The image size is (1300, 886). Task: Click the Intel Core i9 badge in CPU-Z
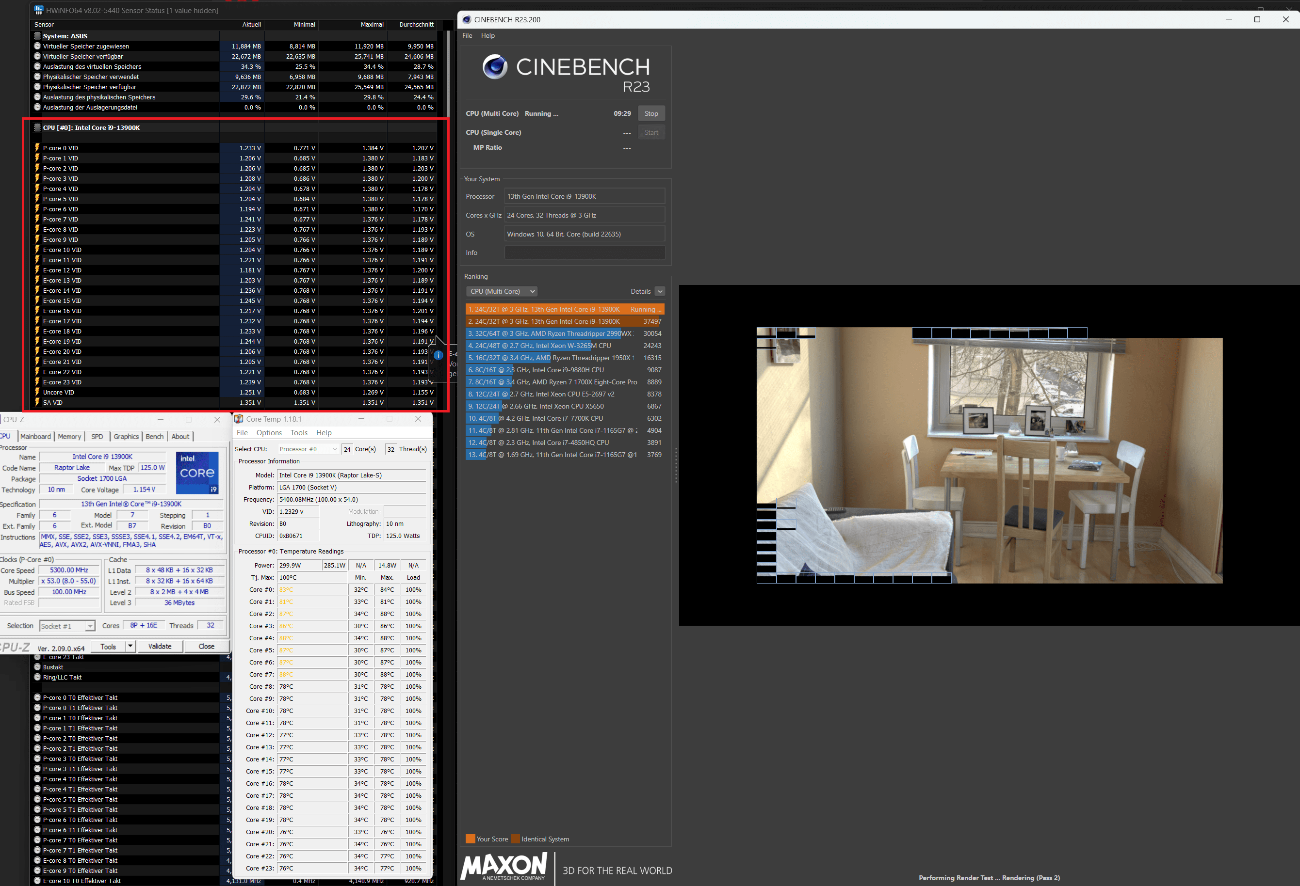point(197,473)
